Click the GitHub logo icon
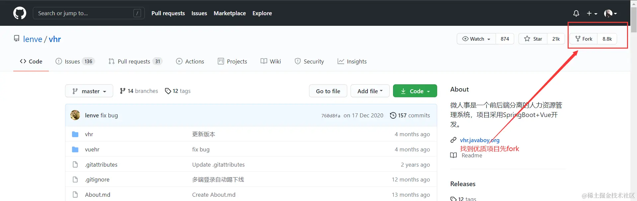This screenshot has width=637, height=201. coord(20,13)
